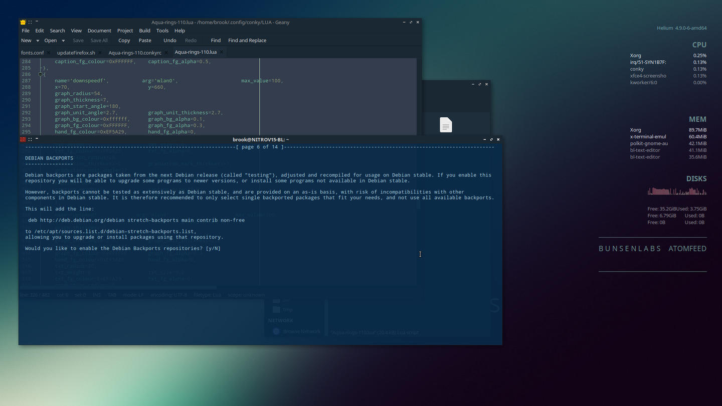Click graph_radius=54 on line 289
Screen dimensions: 722x406
point(79,94)
